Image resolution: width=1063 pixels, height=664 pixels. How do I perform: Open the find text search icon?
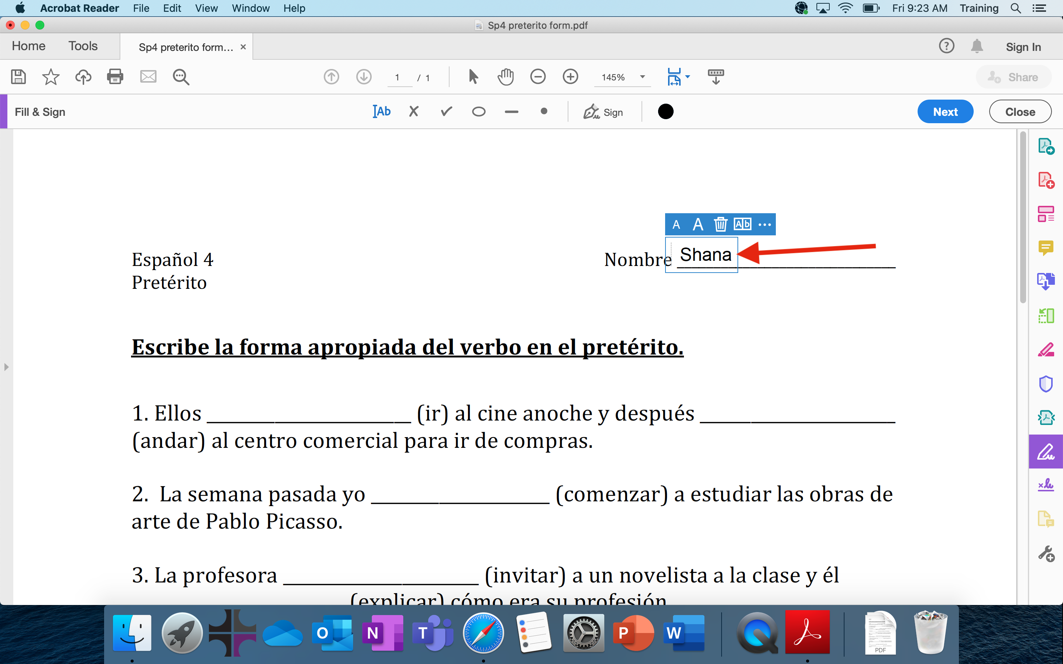point(181,77)
